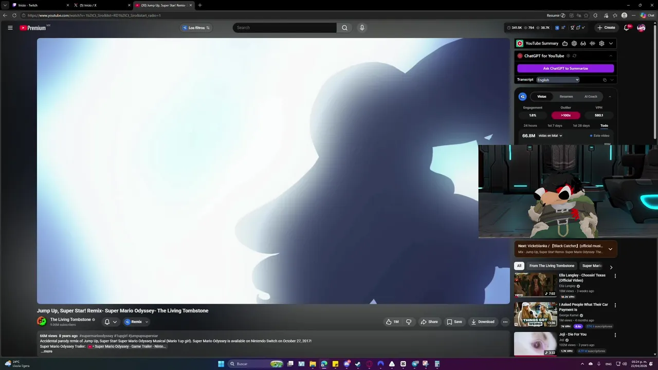Screen dimensions: 658x370
Task: Open Discord from the taskbar
Action: pyautogui.click(x=347, y=364)
